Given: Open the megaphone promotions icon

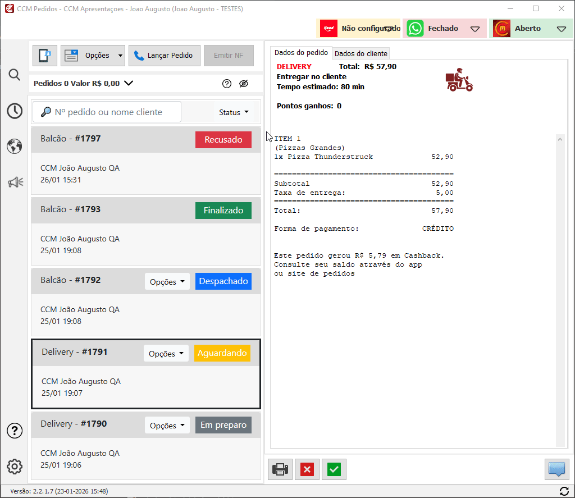Looking at the screenshot, I should (15, 182).
